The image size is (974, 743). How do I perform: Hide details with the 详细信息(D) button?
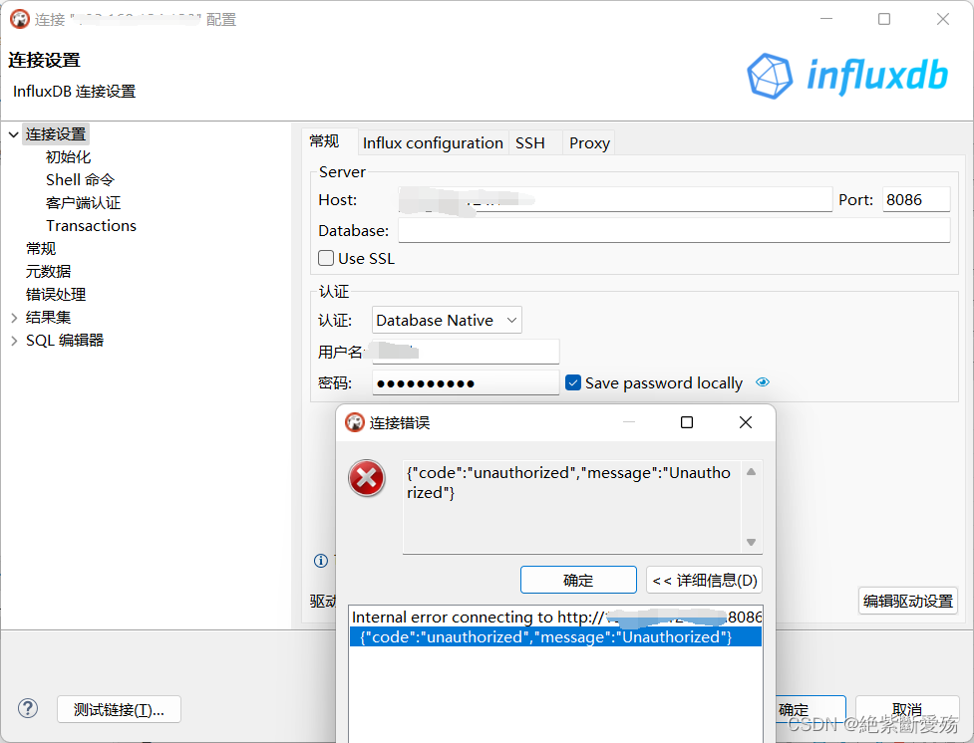click(x=704, y=579)
